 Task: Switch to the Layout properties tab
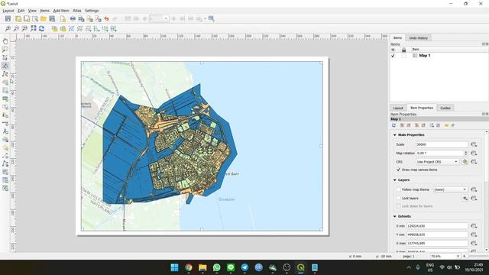tap(398, 108)
